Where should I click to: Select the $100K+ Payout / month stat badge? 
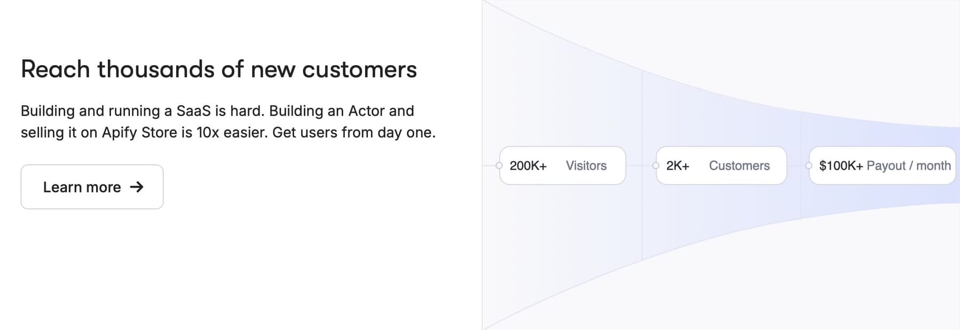pyautogui.click(x=882, y=165)
